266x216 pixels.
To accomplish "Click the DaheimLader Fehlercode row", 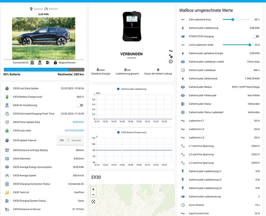I will [x=220, y=95].
